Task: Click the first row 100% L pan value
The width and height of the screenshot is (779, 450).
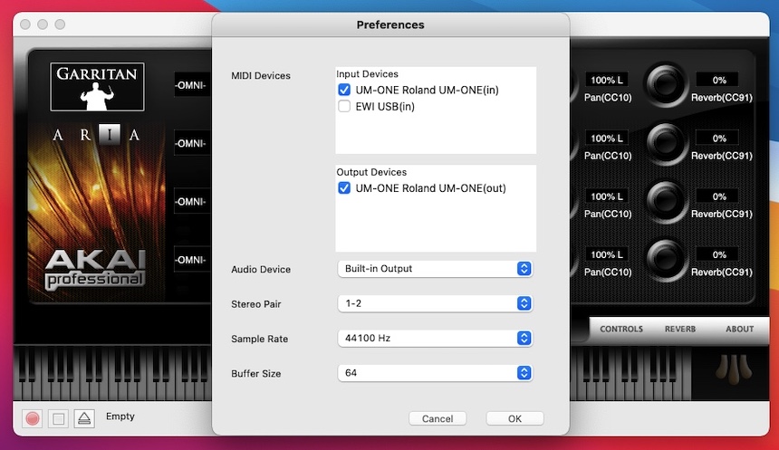Action: pos(607,80)
